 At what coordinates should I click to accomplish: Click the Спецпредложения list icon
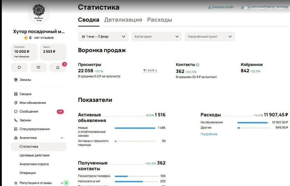click(16, 129)
